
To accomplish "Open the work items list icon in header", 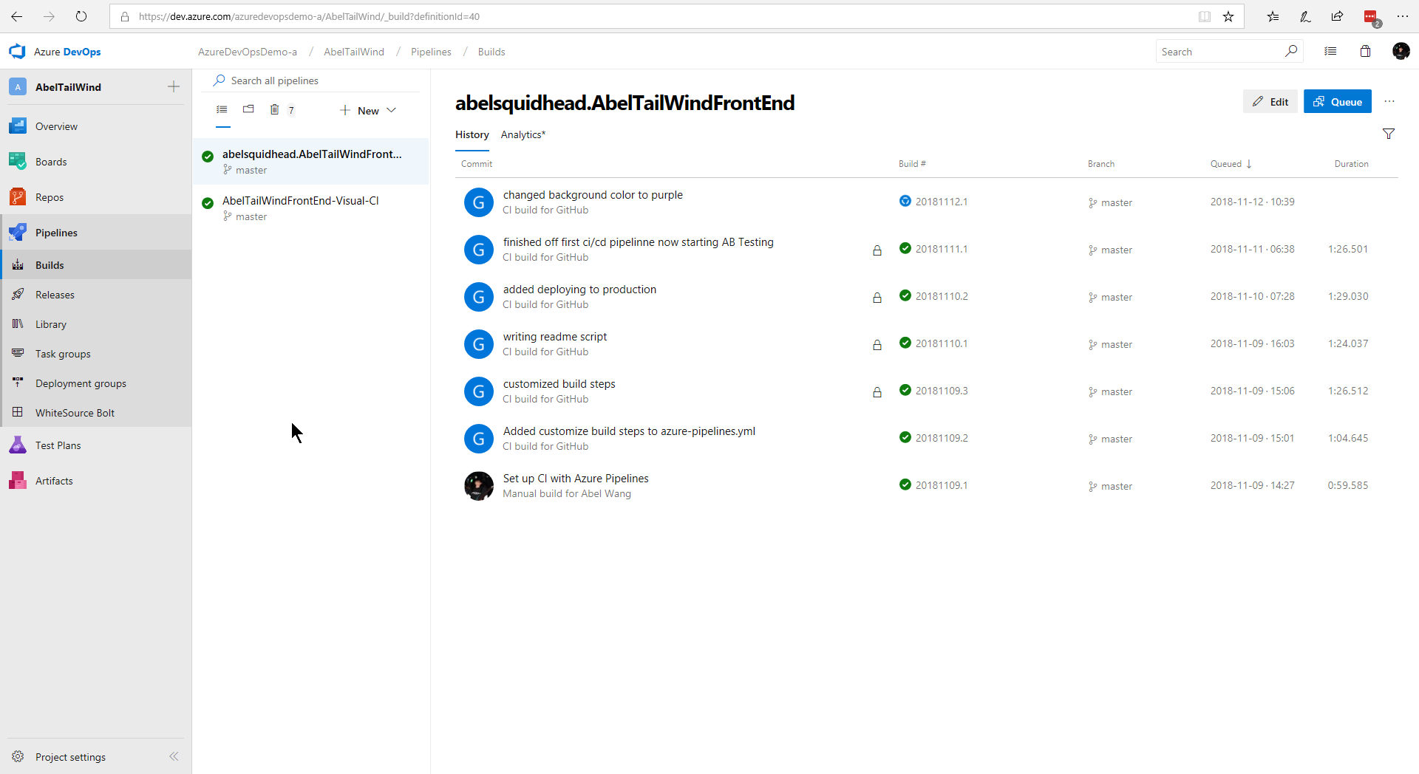I will (1330, 51).
